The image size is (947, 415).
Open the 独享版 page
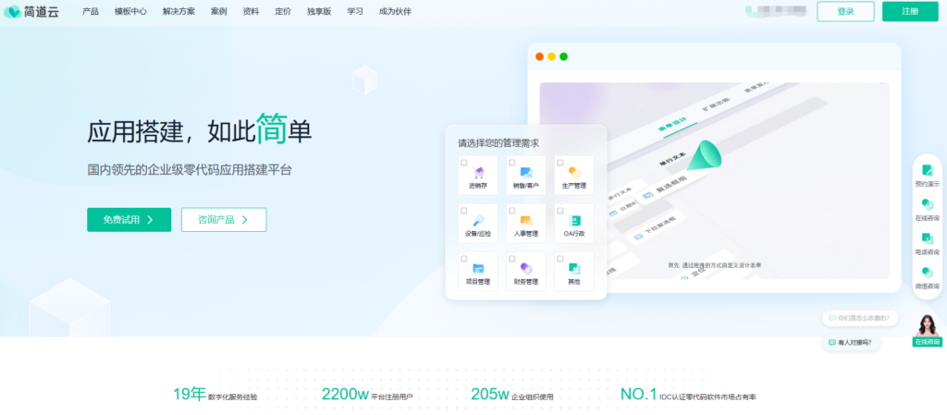319,11
